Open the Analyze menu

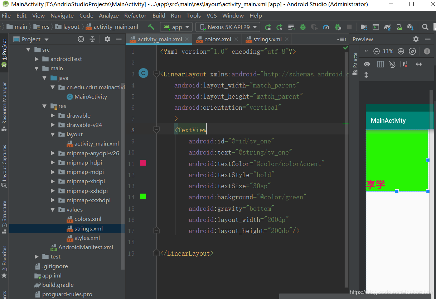pos(108,16)
